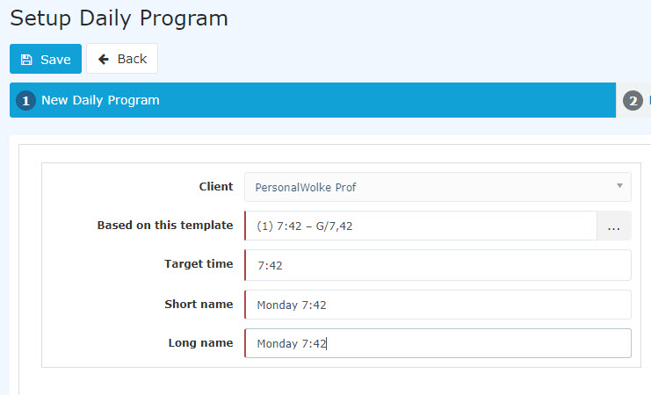This screenshot has height=395, width=651.
Task: Click the Based on this template label
Action: tap(165, 226)
